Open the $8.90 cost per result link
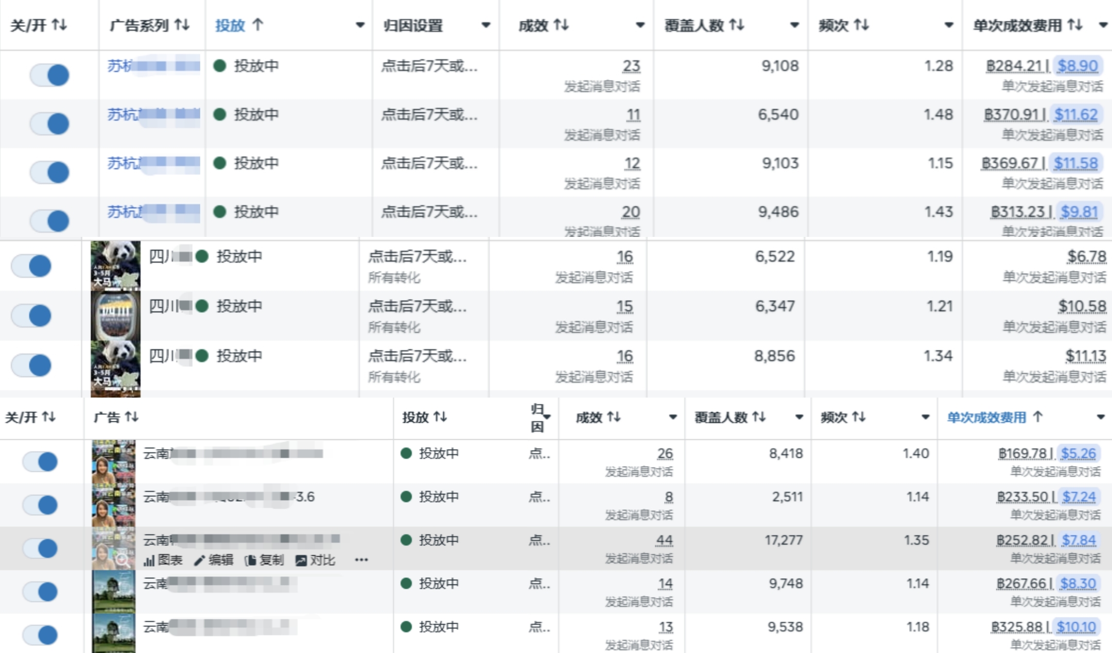1112x653 pixels. tap(1077, 66)
